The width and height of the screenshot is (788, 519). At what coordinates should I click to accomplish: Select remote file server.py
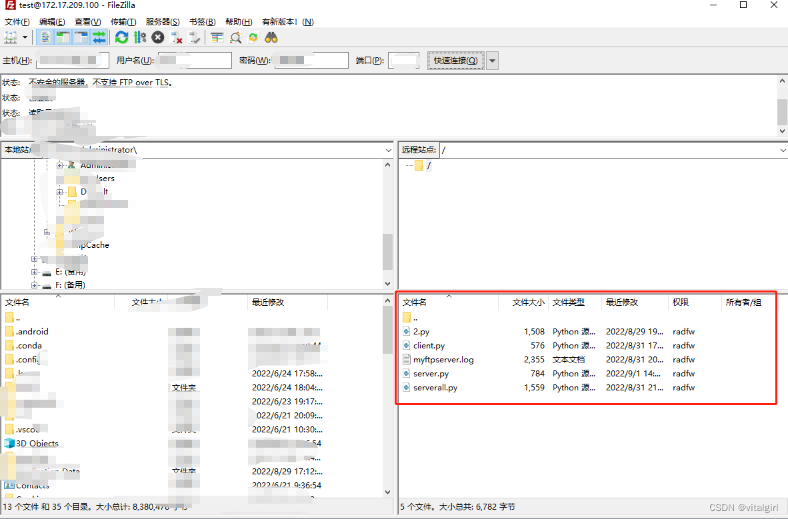point(431,374)
